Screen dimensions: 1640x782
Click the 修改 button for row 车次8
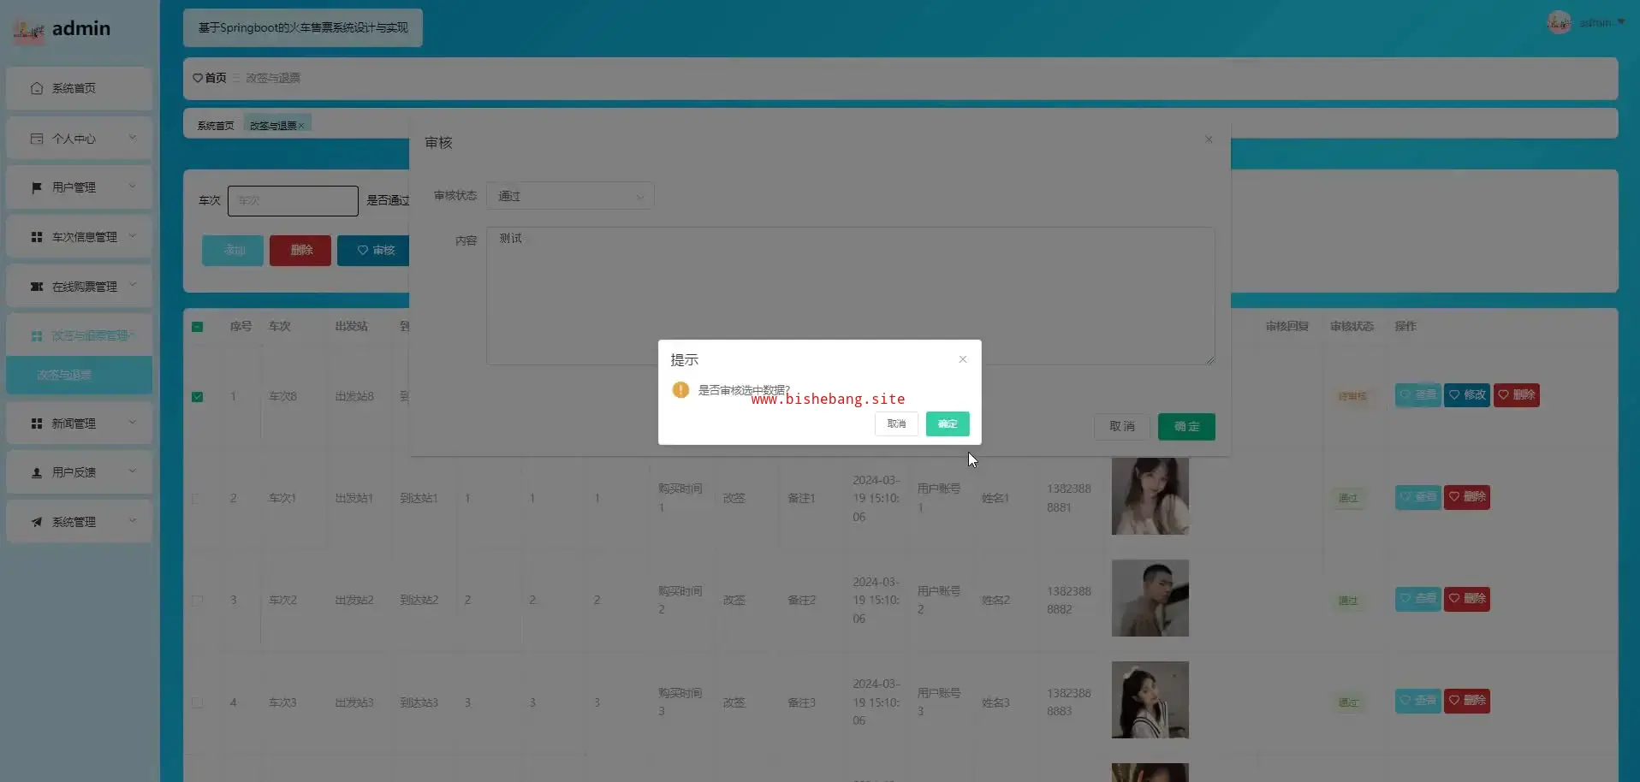[1467, 394]
